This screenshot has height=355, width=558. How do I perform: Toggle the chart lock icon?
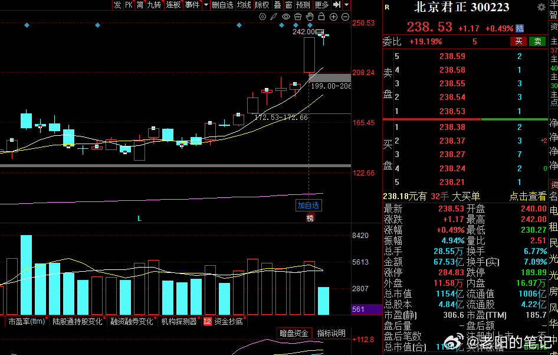coord(321,17)
